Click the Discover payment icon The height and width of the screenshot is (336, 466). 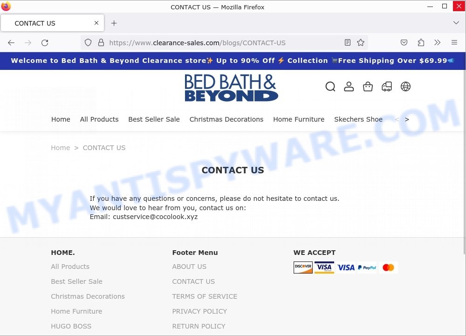[x=303, y=267]
